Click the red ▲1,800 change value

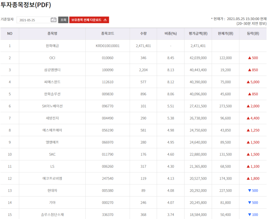pos(253,178)
